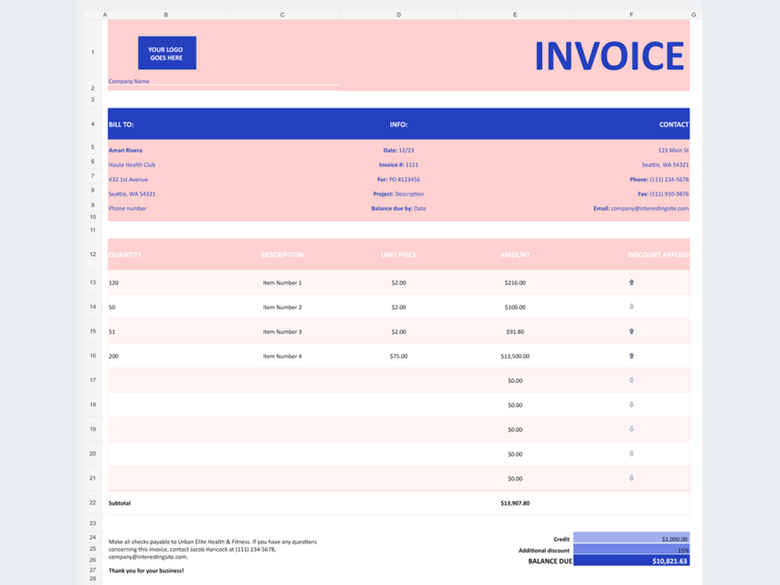Click the up arrow icon in row 13
The image size is (780, 585).
[x=631, y=282]
